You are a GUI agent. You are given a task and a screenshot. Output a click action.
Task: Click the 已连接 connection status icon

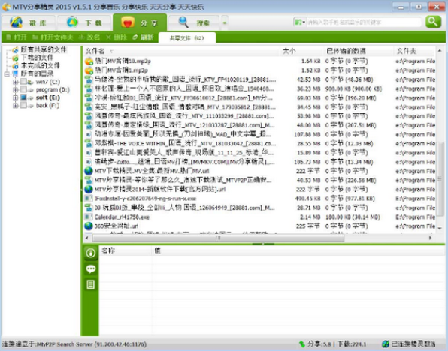[x=386, y=343]
